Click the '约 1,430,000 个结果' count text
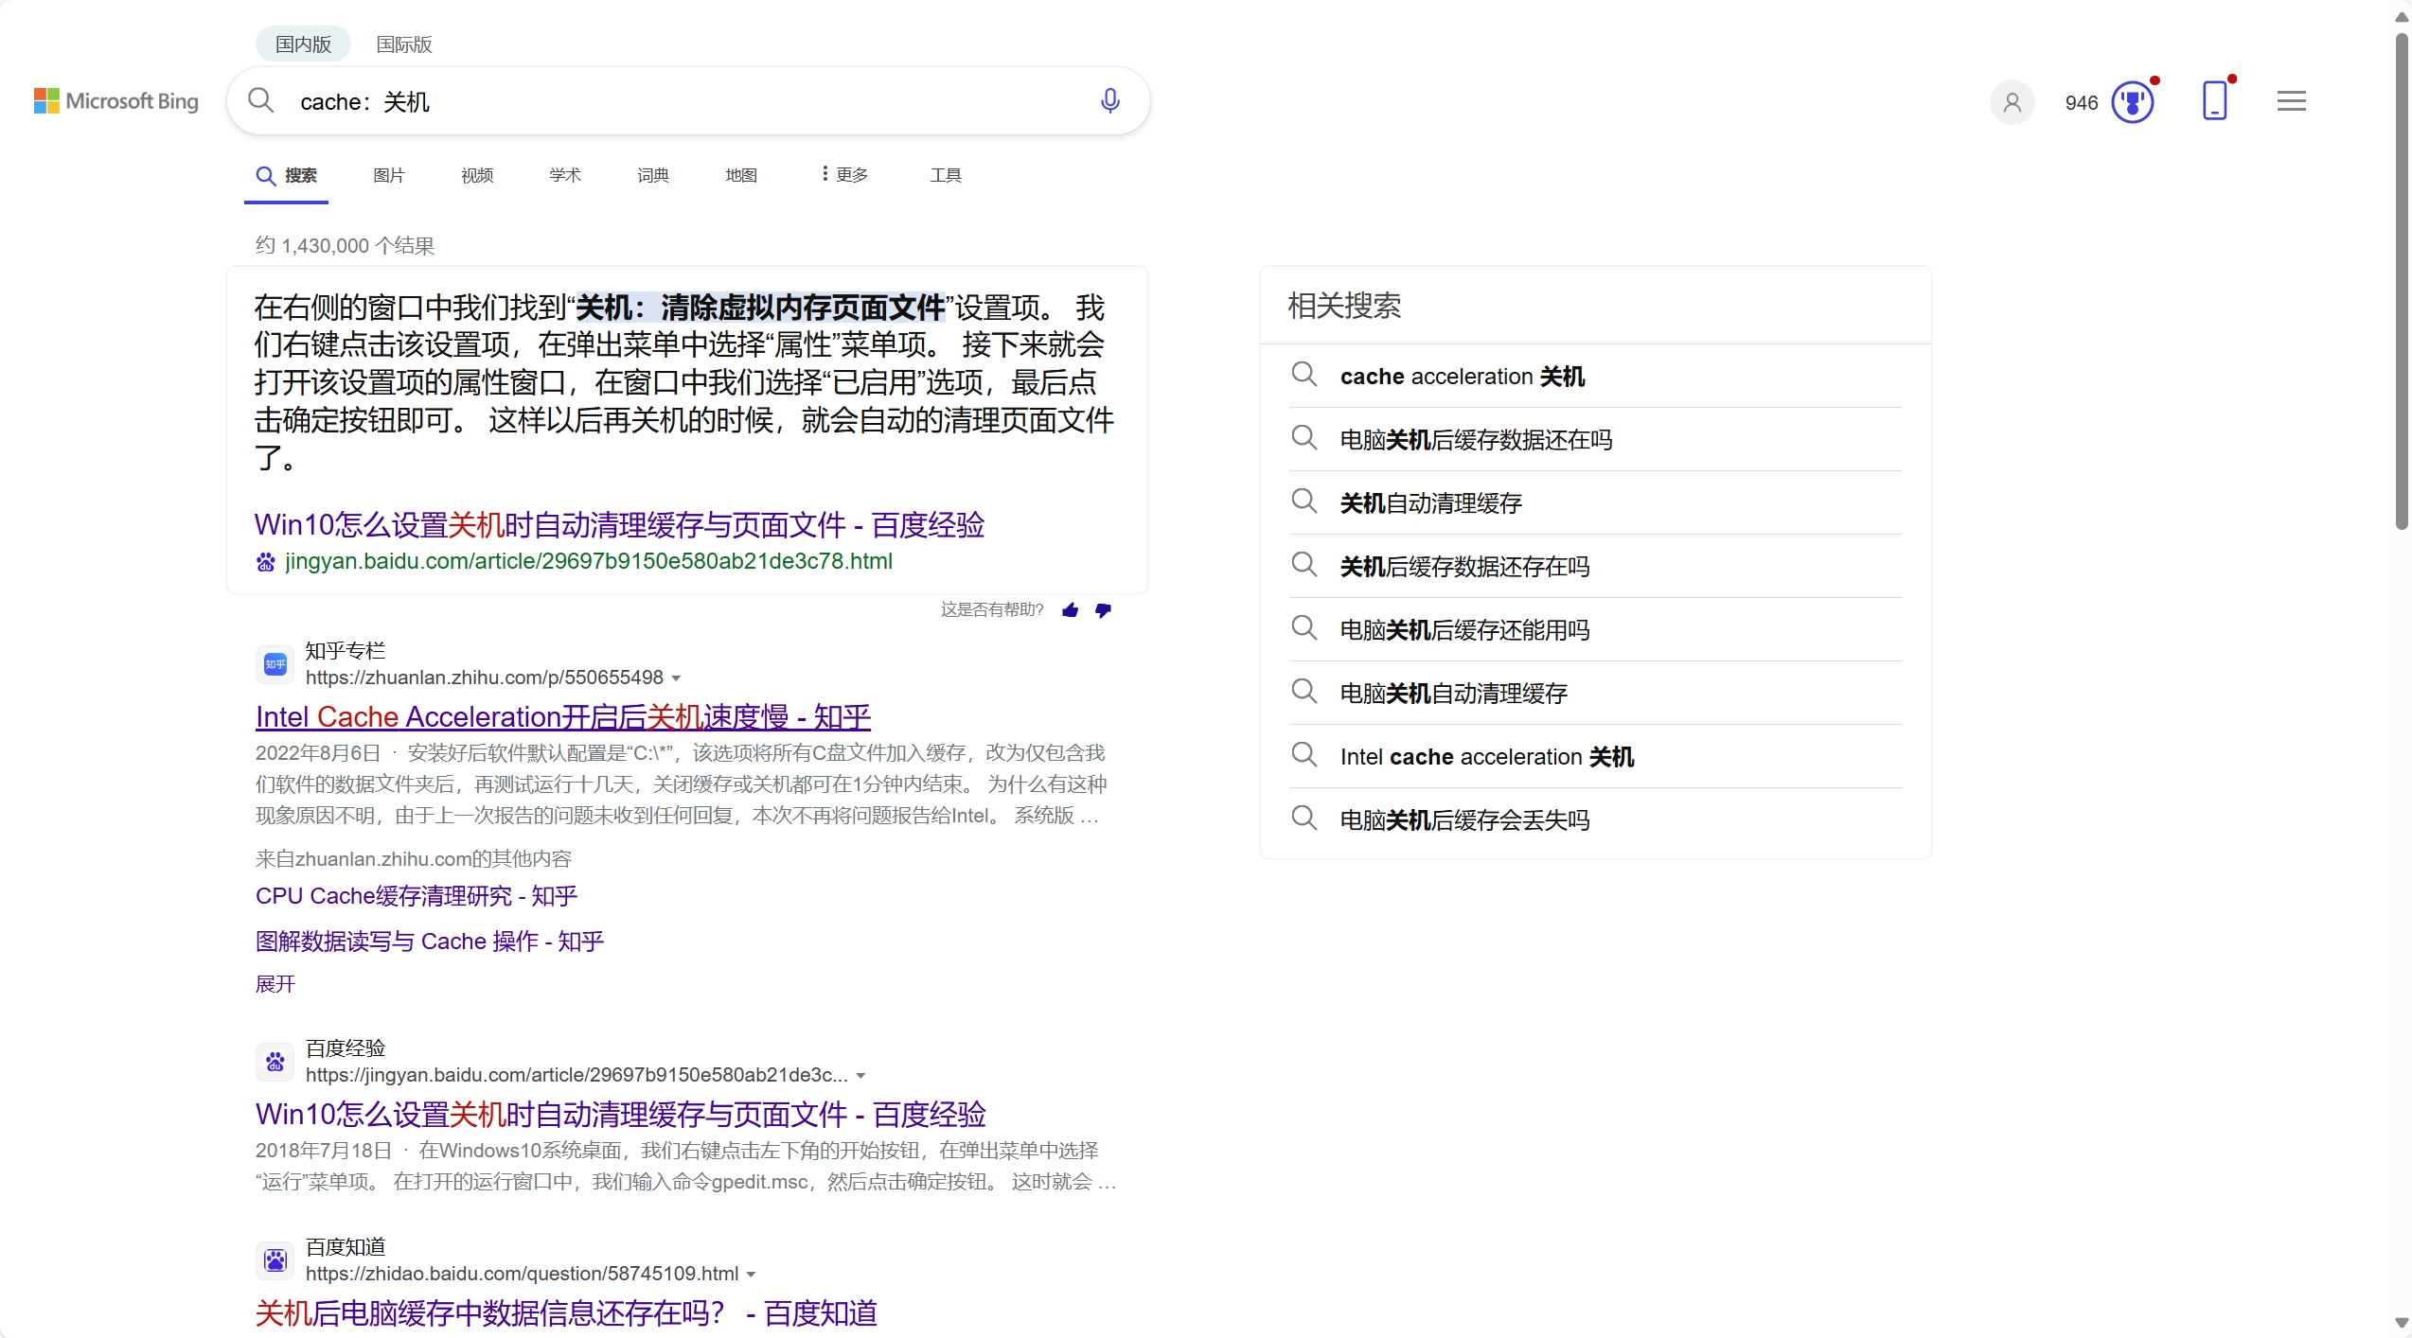Viewport: 2412px width, 1338px height. (x=345, y=246)
